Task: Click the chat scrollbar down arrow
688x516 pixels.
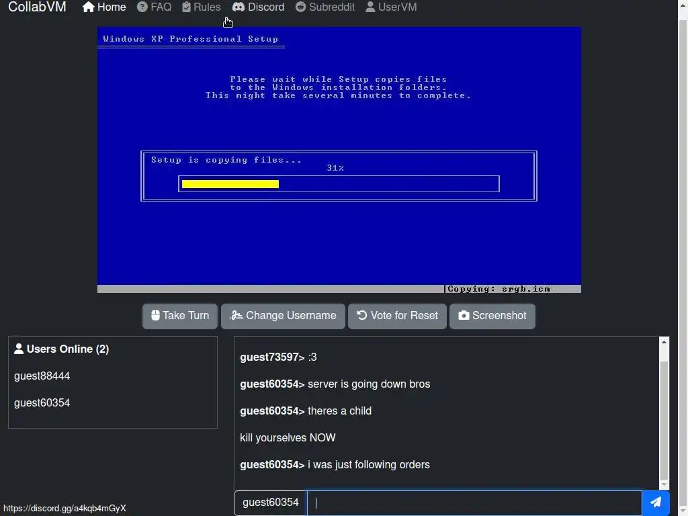Action: (664, 485)
